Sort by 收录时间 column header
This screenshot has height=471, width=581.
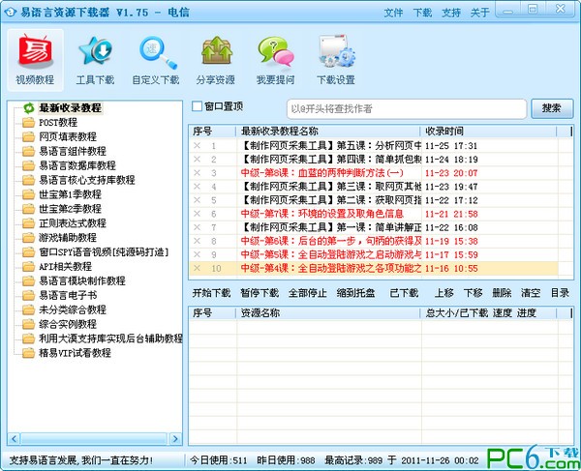coord(488,132)
